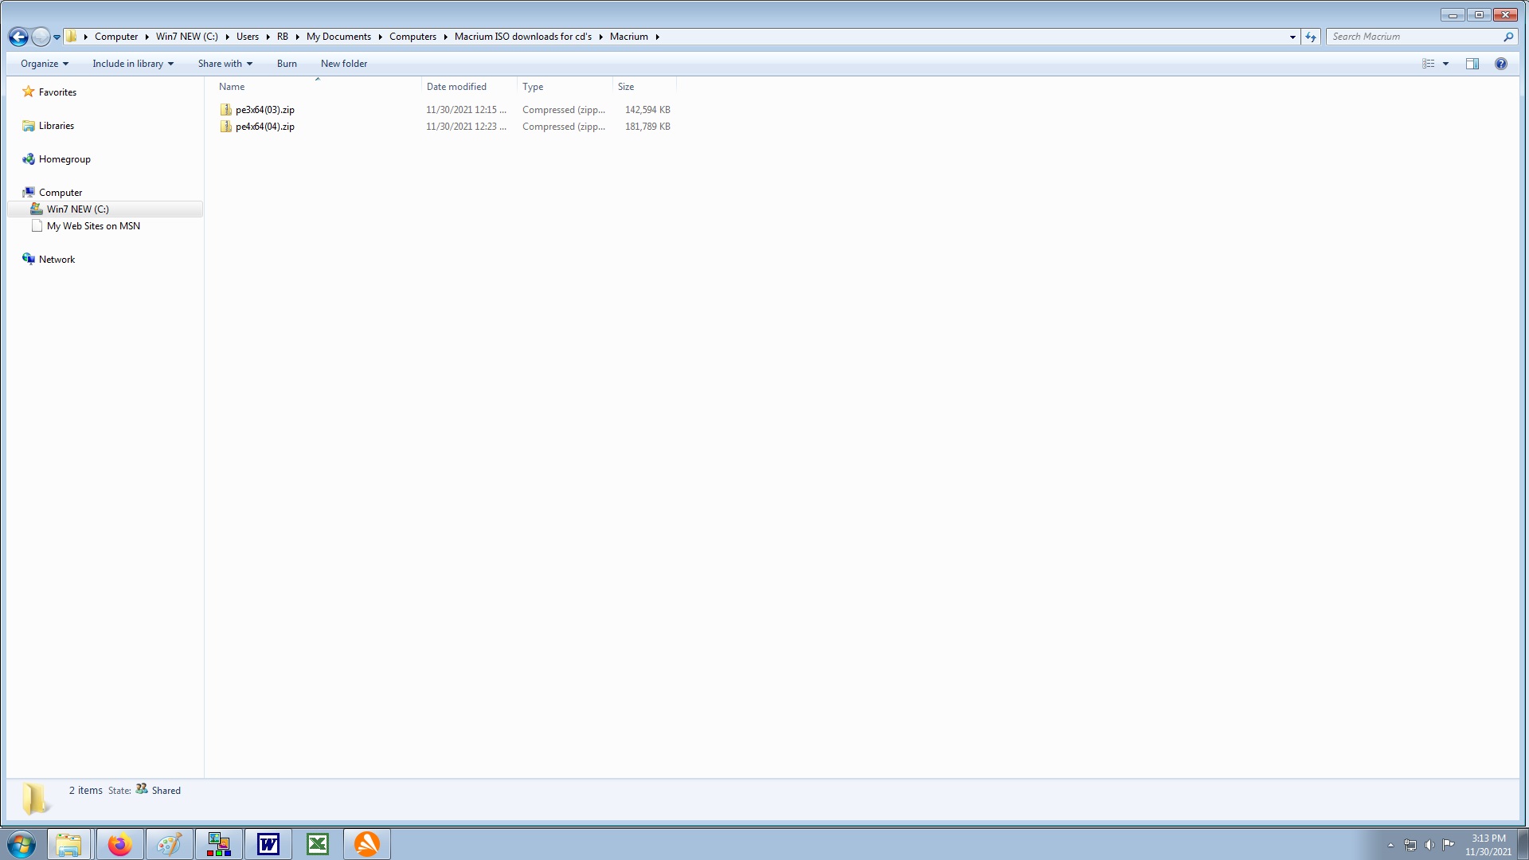
Task: Open the recent pages dropdown arrow
Action: [57, 37]
